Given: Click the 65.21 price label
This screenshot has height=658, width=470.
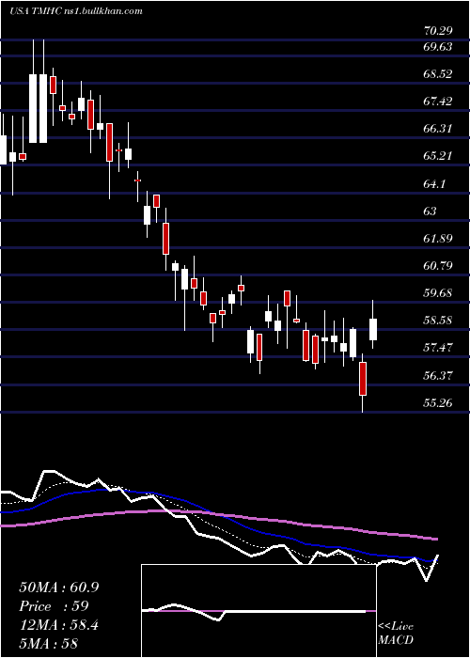Looking at the screenshot, I should (439, 156).
